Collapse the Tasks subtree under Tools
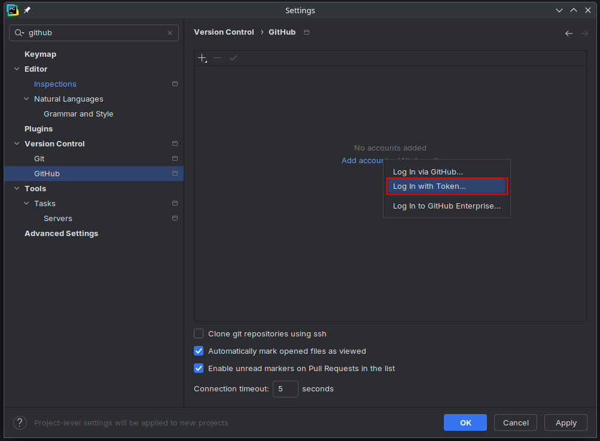The image size is (600, 441). click(x=26, y=203)
